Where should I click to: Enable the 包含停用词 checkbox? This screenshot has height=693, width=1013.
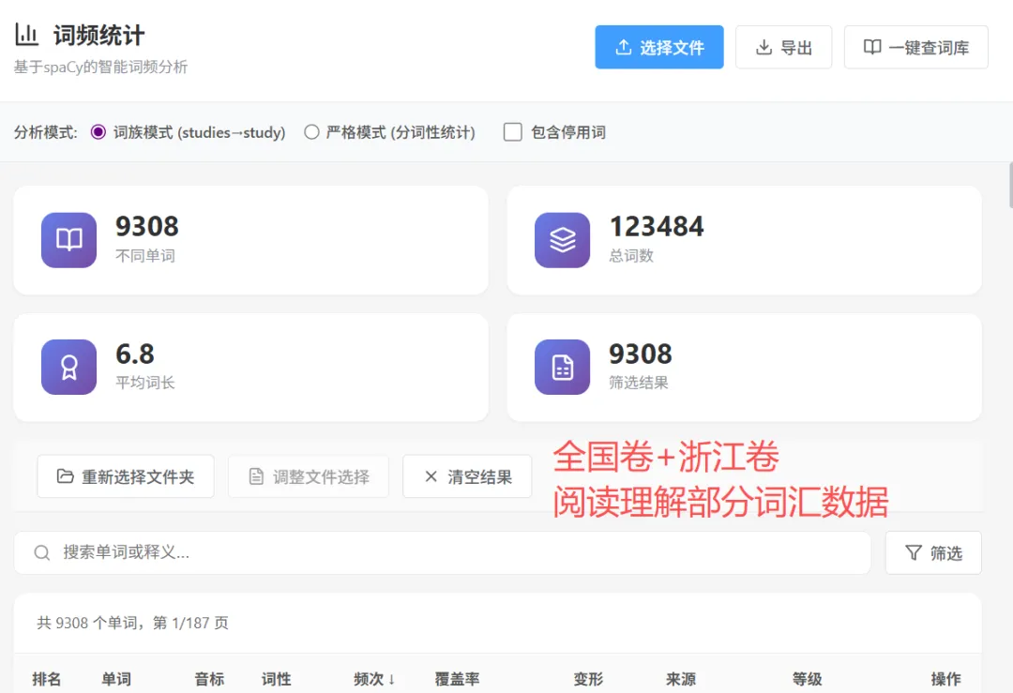(x=512, y=132)
